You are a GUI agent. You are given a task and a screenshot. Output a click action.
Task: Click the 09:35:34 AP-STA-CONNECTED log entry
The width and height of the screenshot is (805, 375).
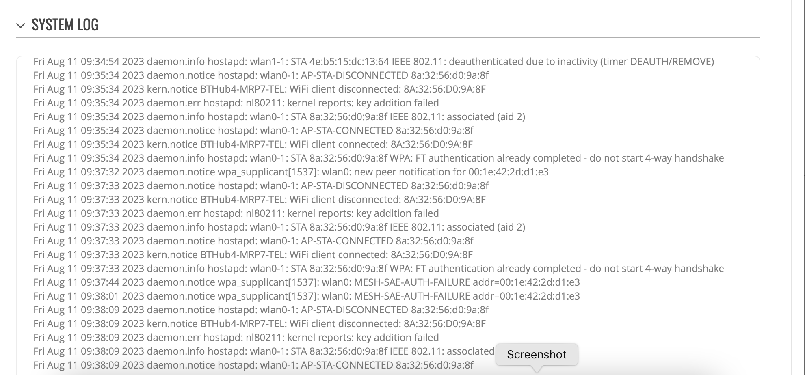click(x=253, y=131)
